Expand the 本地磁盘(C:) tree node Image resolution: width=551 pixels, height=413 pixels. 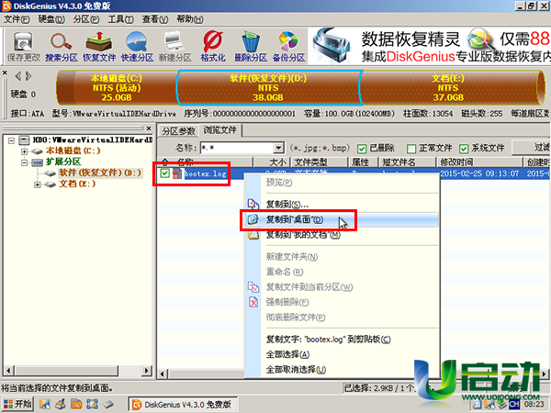(x=24, y=151)
